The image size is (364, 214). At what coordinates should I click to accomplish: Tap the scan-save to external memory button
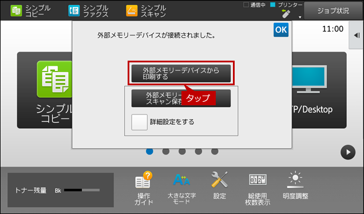181,98
